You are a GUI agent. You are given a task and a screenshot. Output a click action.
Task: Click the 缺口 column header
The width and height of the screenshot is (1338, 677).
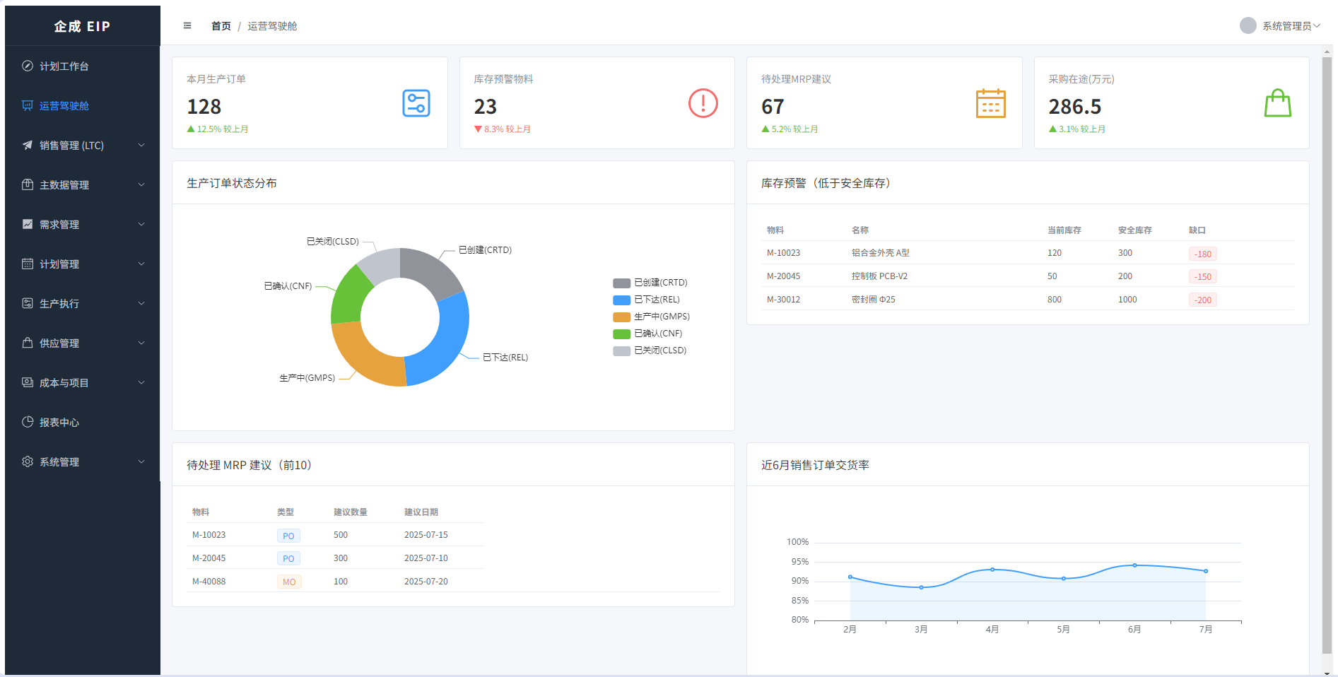pyautogui.click(x=1197, y=230)
